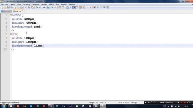Toggle the Show Indent Guide icon
The image size is (193, 108).
point(74,7)
